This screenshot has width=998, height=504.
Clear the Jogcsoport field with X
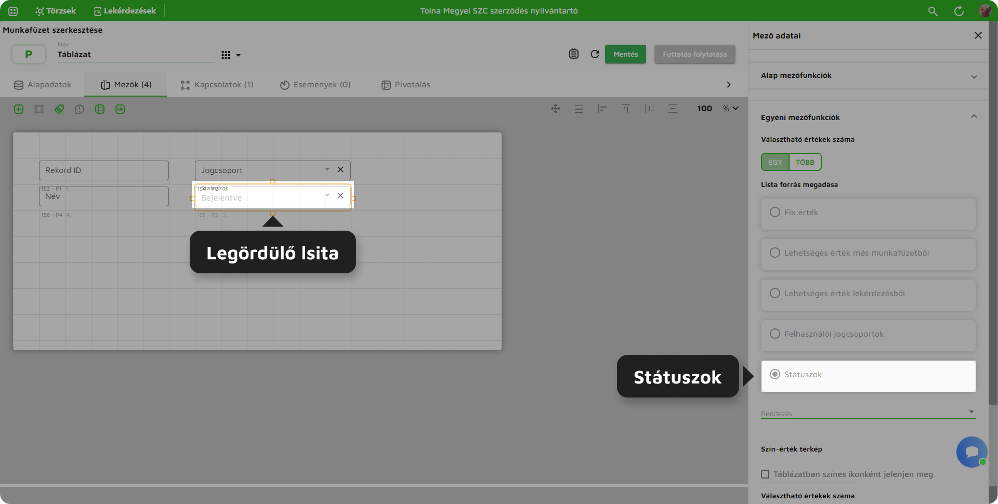tap(340, 169)
